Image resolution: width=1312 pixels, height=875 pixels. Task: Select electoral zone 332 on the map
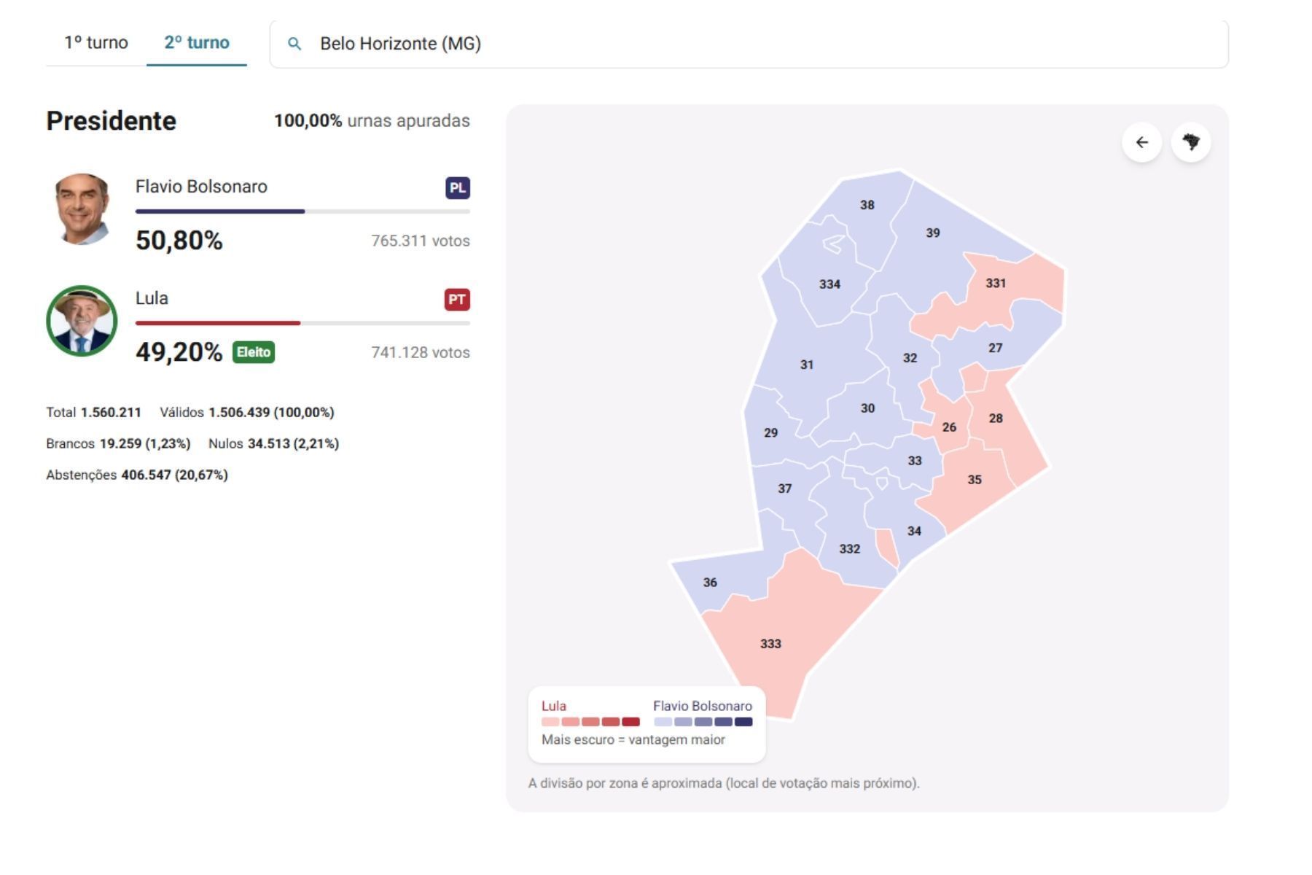coord(850,549)
